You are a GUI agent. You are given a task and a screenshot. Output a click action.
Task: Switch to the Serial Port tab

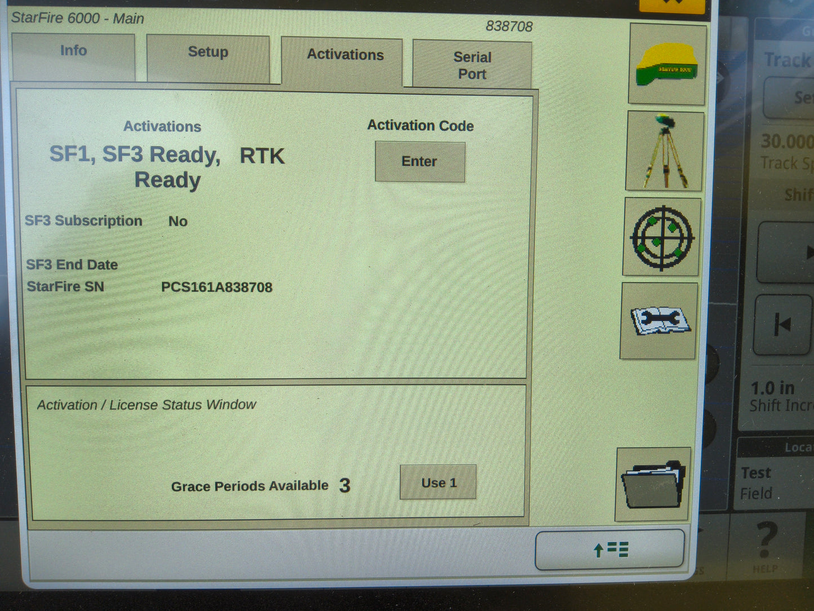(x=472, y=64)
